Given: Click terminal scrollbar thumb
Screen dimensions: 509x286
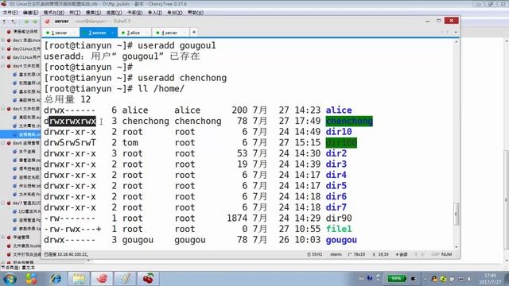Looking at the screenshot, I should point(456,214).
